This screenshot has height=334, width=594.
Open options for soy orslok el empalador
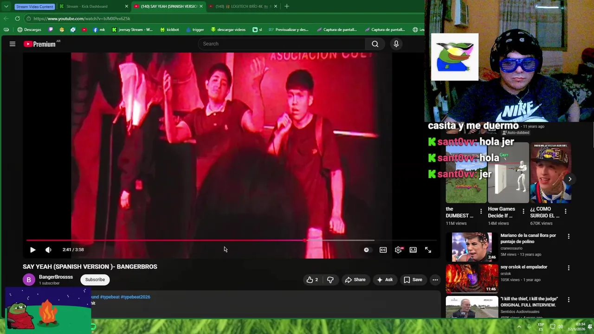click(568, 268)
